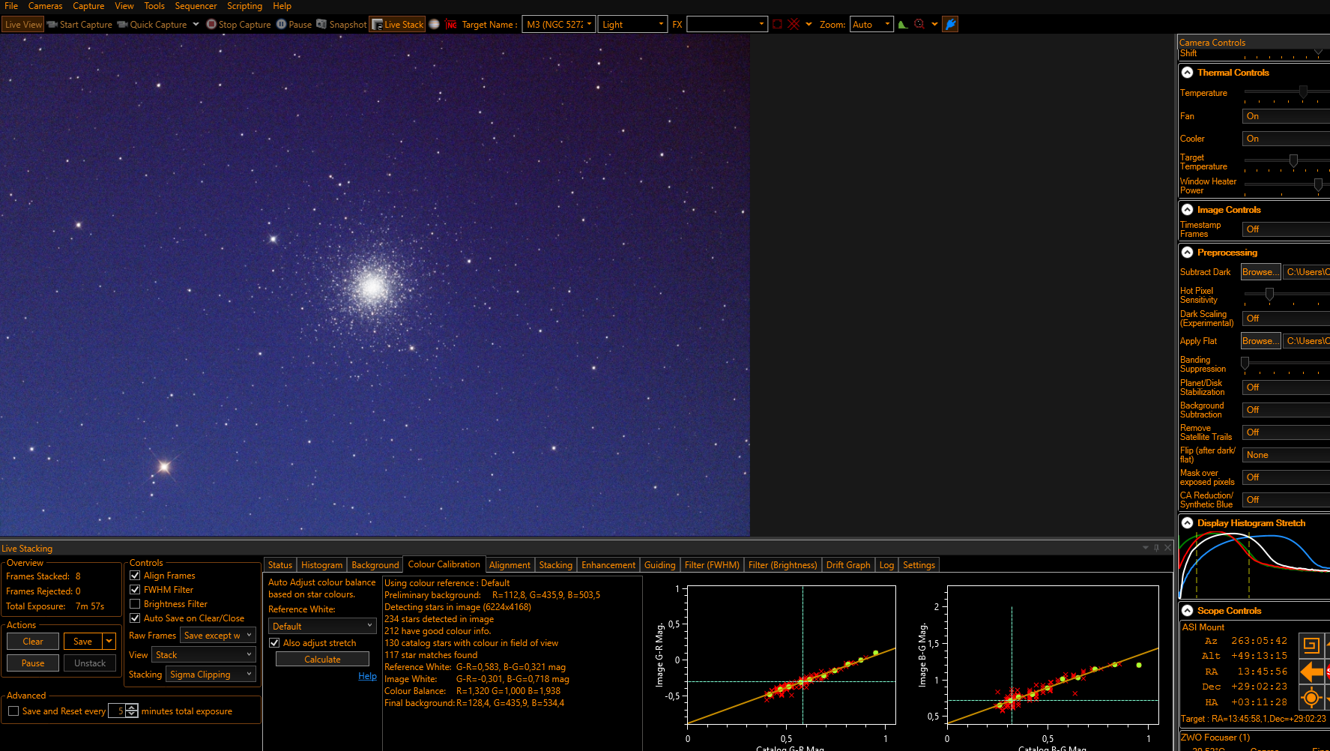
Task: Switch to the Histogram tab
Action: 321,565
